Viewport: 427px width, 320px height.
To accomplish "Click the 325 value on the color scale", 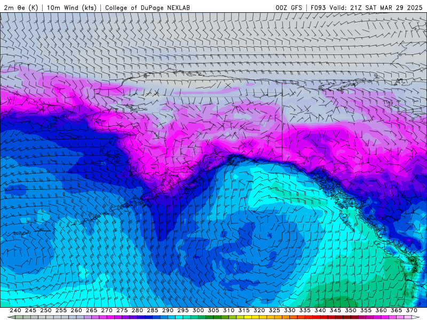I will (x=274, y=310).
